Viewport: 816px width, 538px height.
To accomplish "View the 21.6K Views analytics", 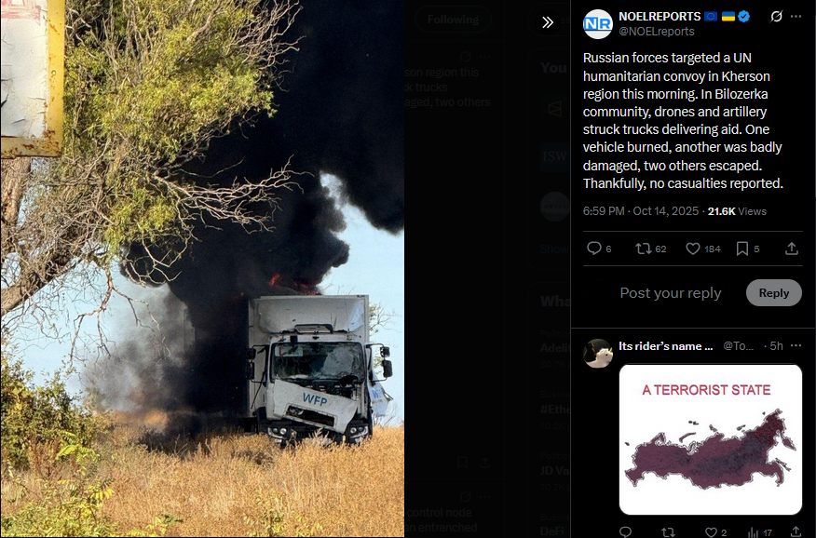I will tap(737, 211).
